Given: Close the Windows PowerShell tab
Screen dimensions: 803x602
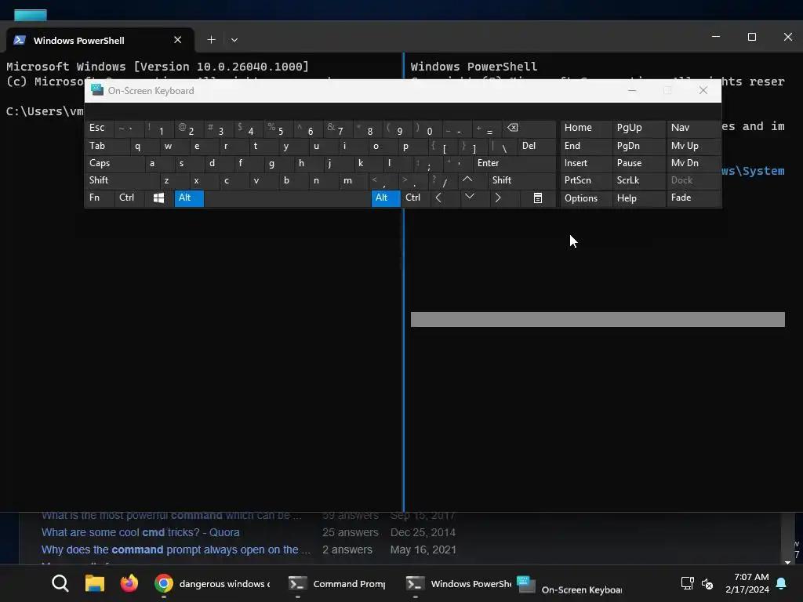Looking at the screenshot, I should pos(178,40).
